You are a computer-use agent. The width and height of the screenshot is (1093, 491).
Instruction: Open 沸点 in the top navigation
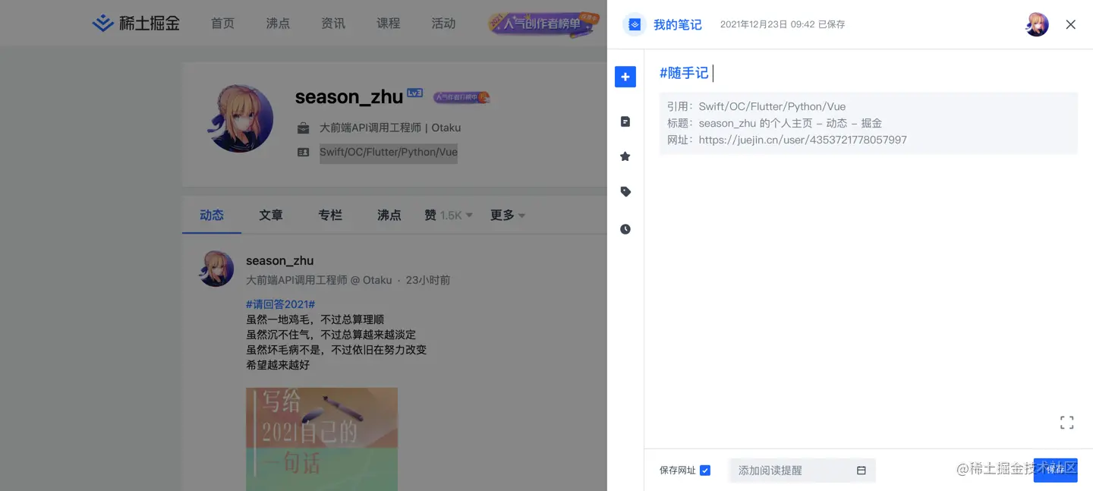click(x=278, y=24)
